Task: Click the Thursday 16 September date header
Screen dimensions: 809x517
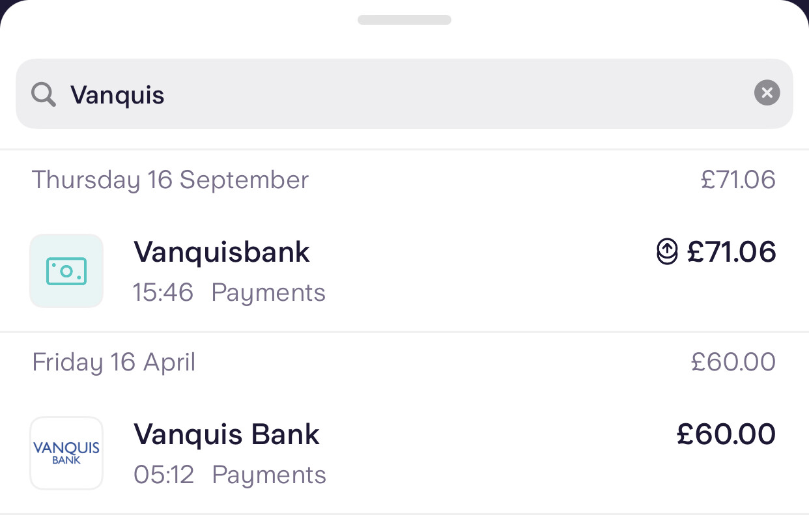Action: pos(170,180)
